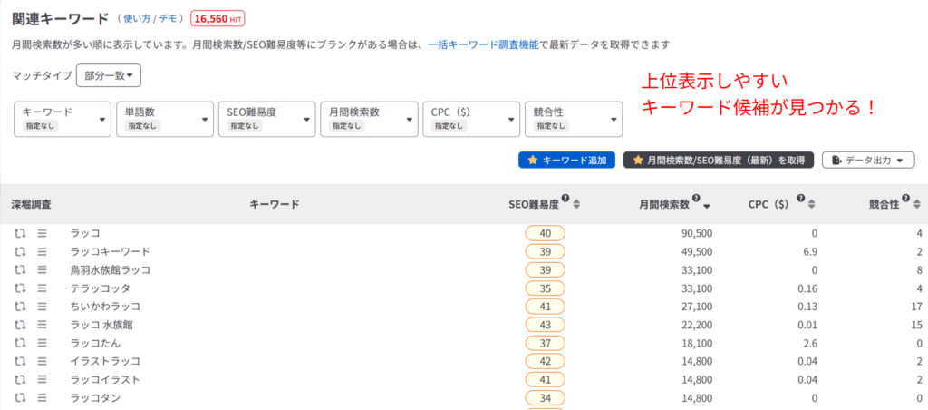Open the 単語数 filter dropdown

[164, 119]
